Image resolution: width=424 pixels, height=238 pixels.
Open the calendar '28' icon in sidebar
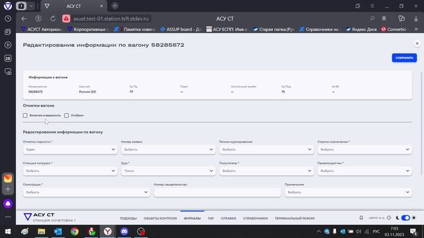(8, 58)
